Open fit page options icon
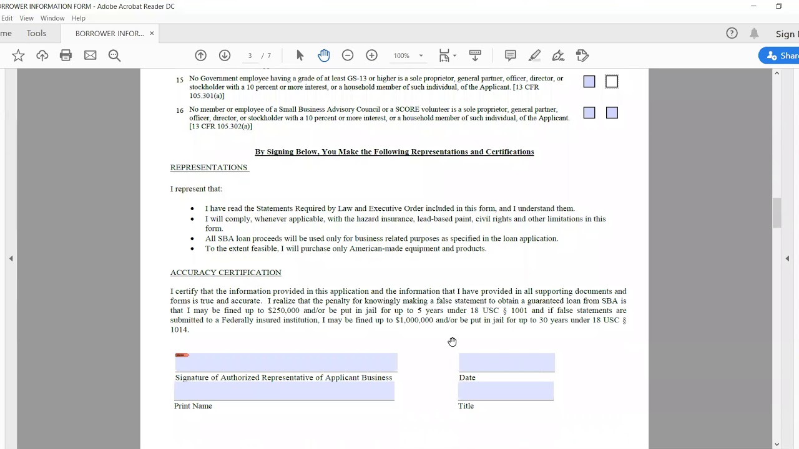 [x=444, y=56]
